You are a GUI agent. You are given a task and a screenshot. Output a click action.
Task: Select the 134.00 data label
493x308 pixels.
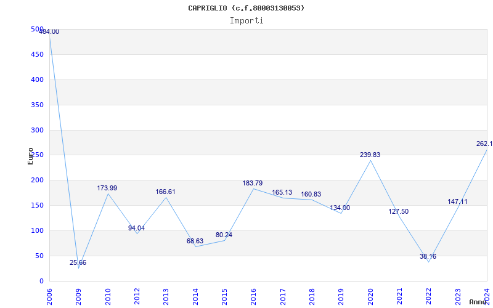click(340, 208)
